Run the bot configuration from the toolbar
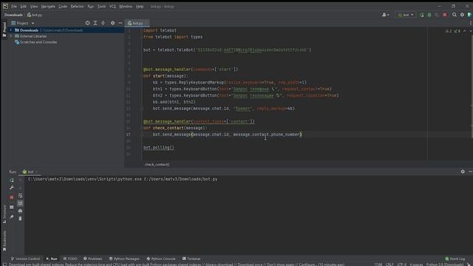 pyautogui.click(x=422, y=15)
